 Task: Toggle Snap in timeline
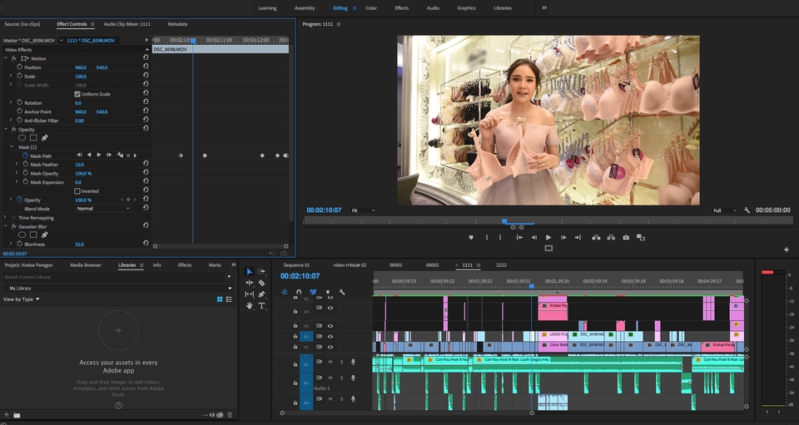point(299,292)
